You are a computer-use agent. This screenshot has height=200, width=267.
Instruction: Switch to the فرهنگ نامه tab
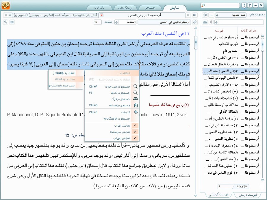[x=125, y=8]
